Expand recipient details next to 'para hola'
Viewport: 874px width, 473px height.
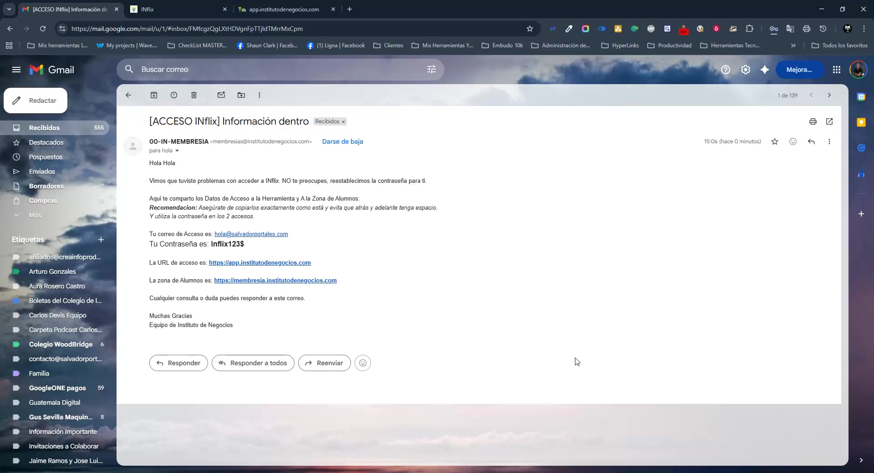coord(177,151)
